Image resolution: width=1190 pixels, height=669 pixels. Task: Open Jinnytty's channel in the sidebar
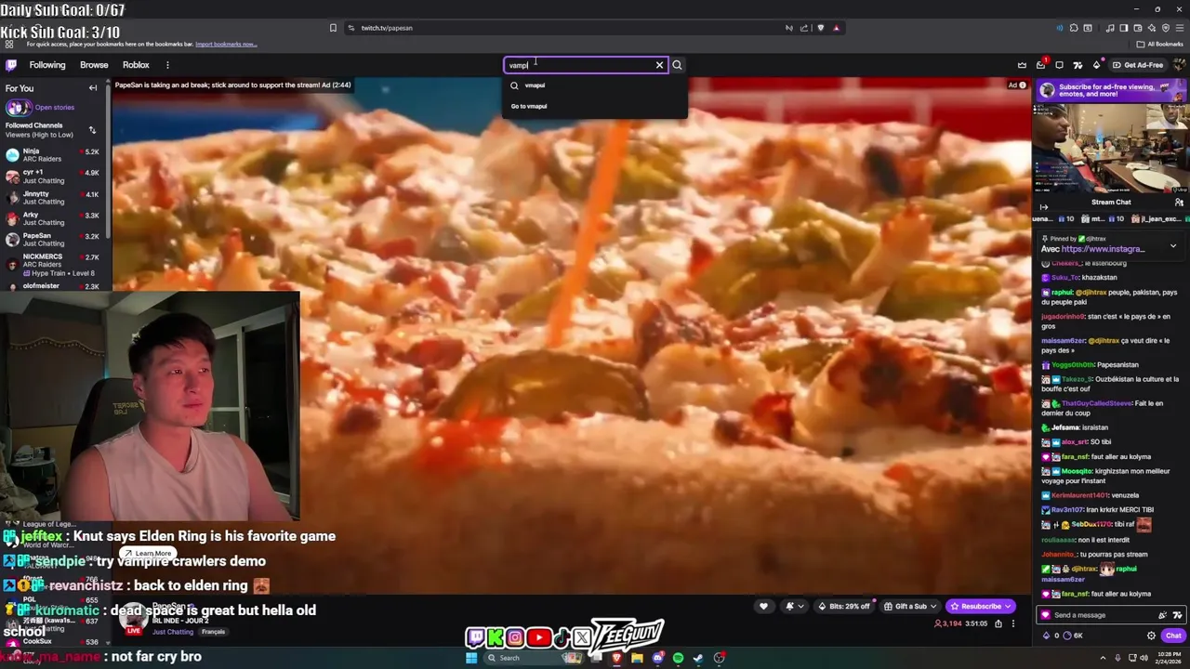(54, 198)
